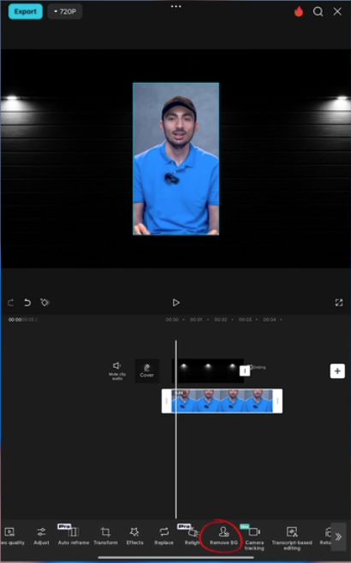Select the Adjust tool
Viewport: 351px width, 563px height.
[41, 536]
